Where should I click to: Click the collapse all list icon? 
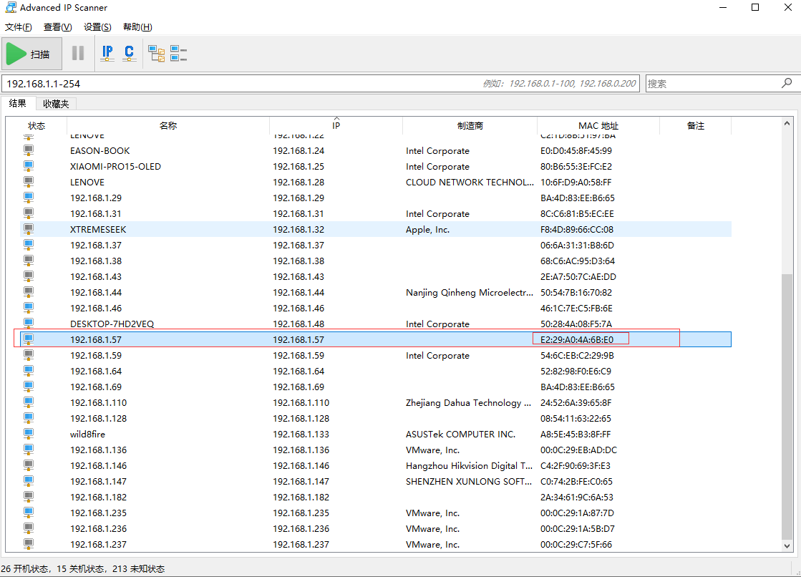point(178,54)
